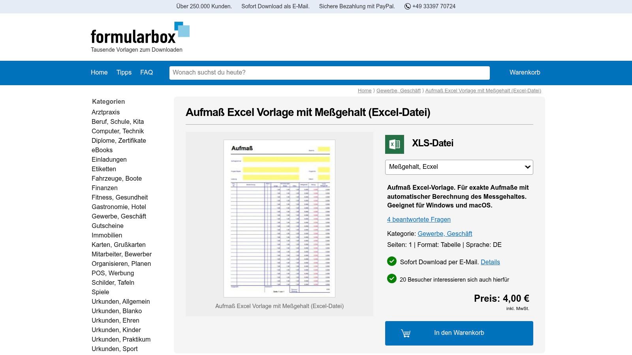Browse the eBooks category

[102, 150]
